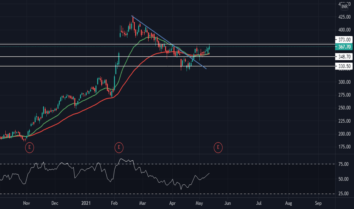Click the 300.00 price axis label
This screenshot has width=354, height=209.
point(344,82)
